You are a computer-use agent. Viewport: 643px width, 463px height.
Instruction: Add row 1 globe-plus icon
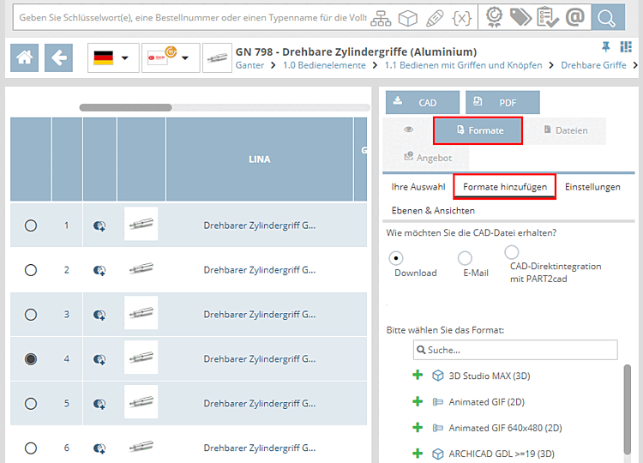[99, 225]
